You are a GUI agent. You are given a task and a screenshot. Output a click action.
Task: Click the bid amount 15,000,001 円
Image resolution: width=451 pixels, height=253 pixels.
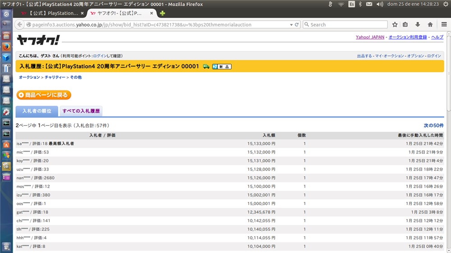click(x=261, y=203)
